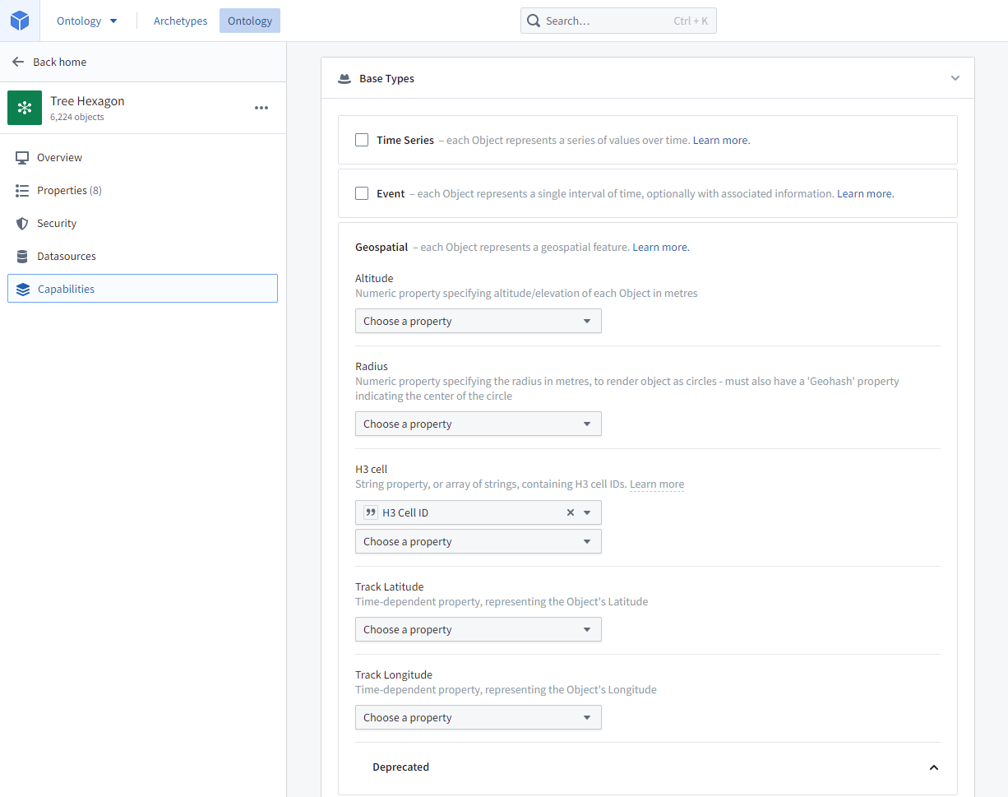Focus the Search input field

click(618, 21)
